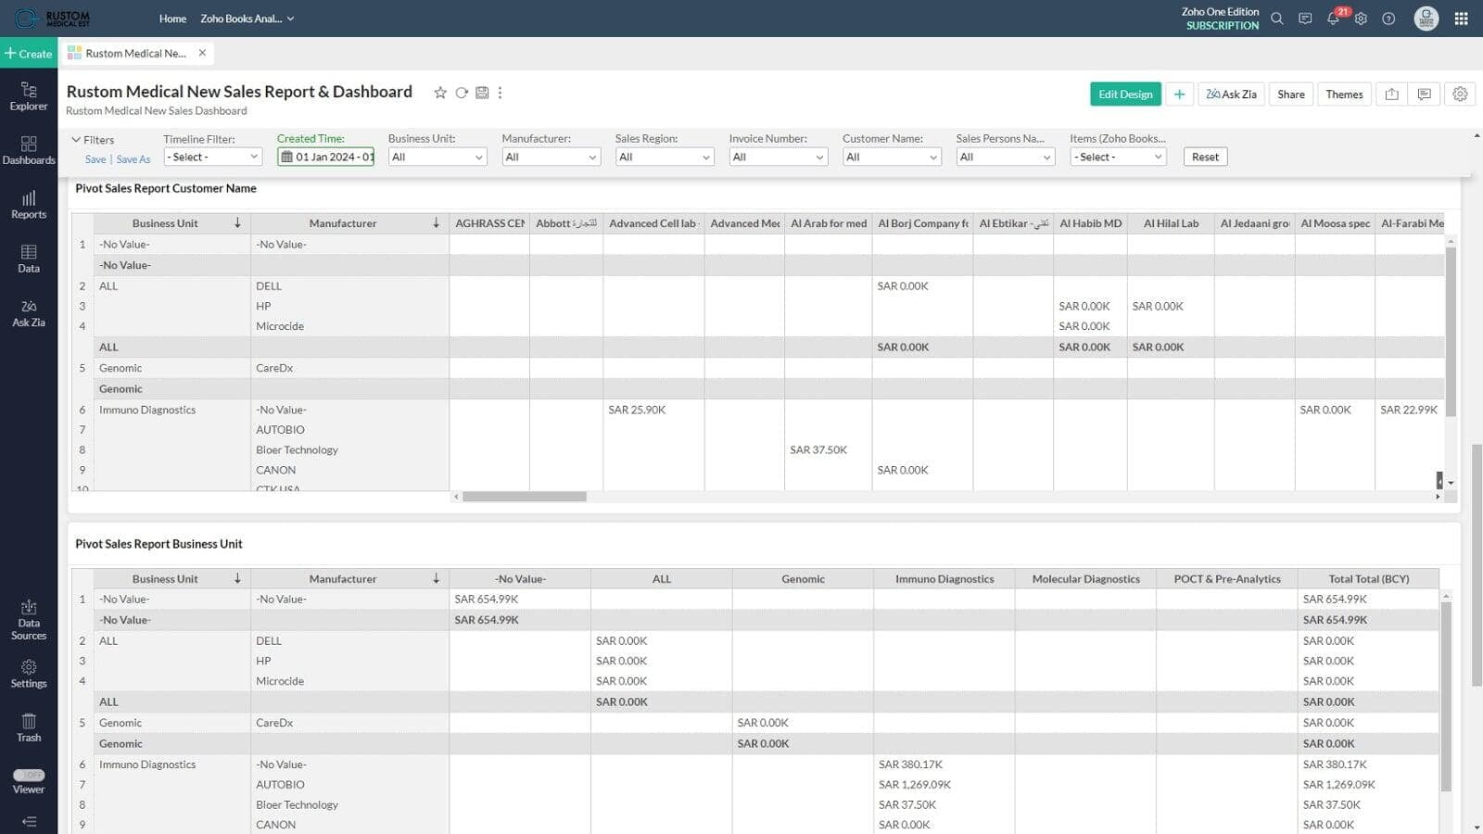
Task: Click the SAR 1,269.09K Immuno Diagnostics cell
Action: click(x=944, y=785)
